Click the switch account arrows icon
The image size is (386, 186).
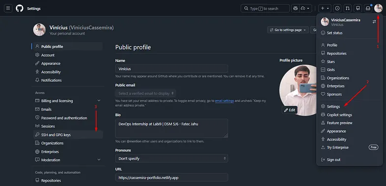374,22
